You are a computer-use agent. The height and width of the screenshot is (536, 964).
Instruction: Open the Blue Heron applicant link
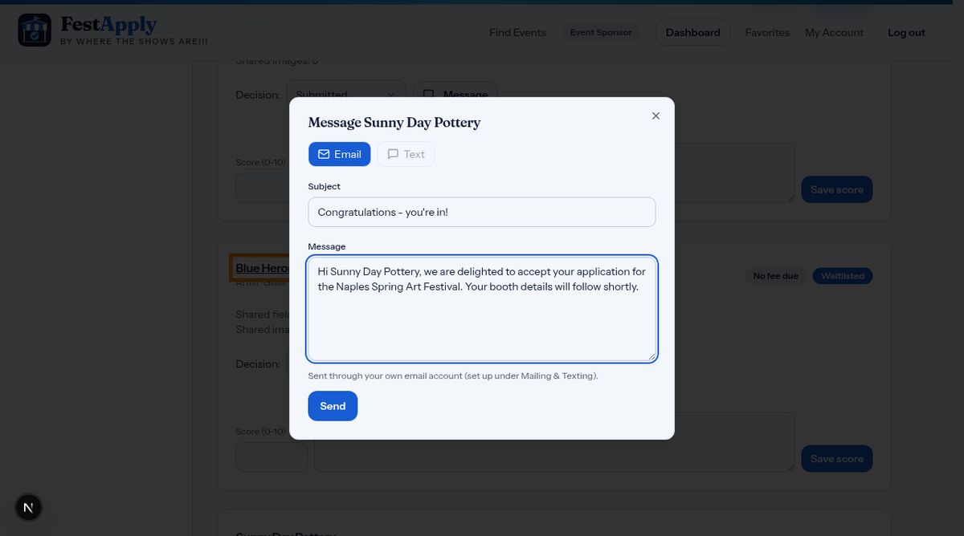click(262, 268)
